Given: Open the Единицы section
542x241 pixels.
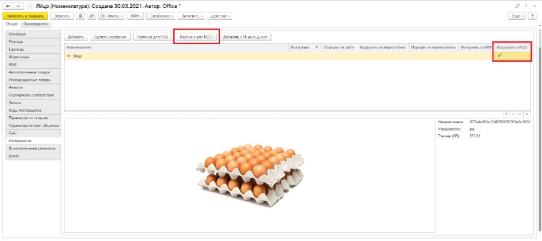Looking at the screenshot, I should (34, 49).
